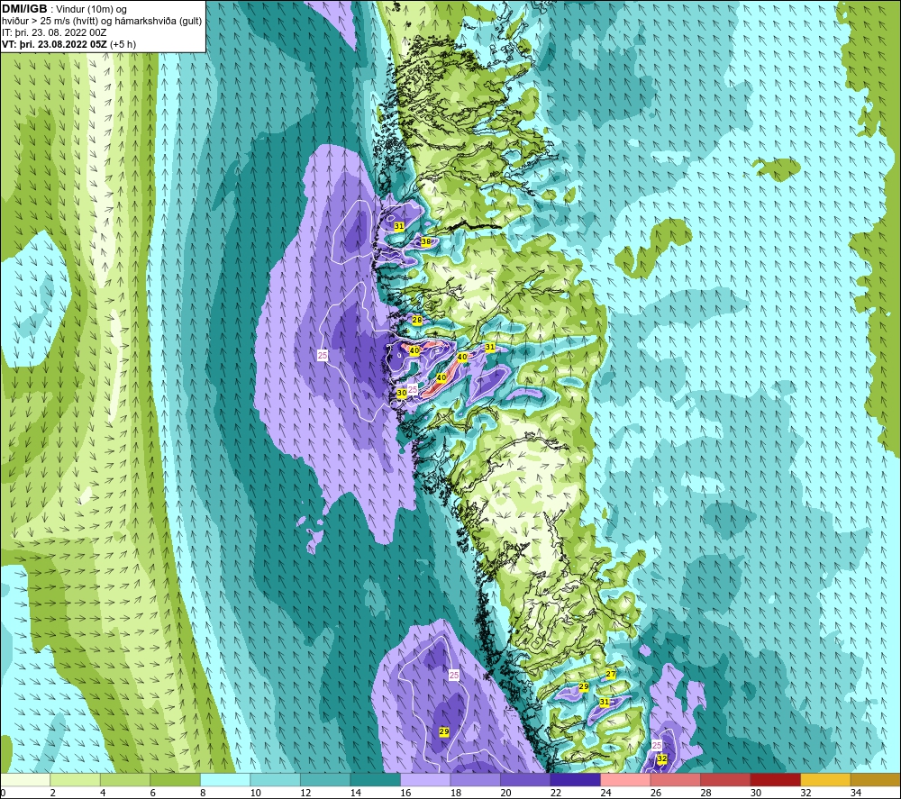Click the legend scale number 22
Screen dimensions: 901x799
coord(555,793)
